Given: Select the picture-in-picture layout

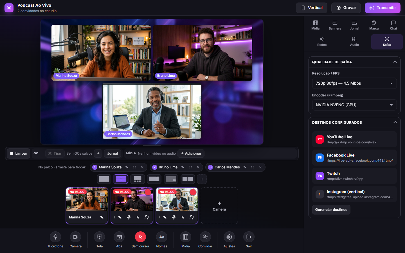Looking at the screenshot, I should pos(171,179).
